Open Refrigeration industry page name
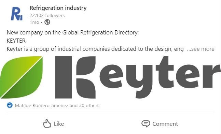 pyautogui.click(x=58, y=8)
